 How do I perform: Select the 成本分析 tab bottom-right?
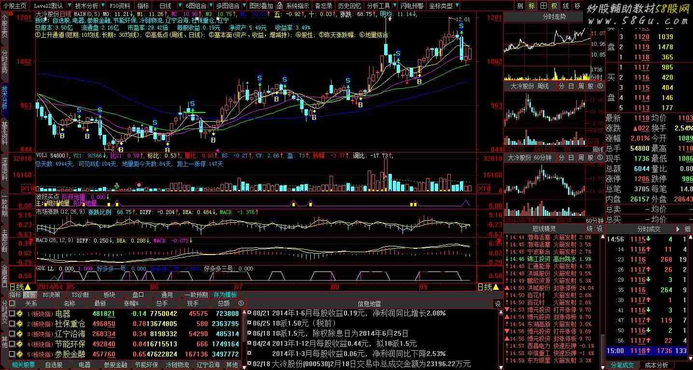coord(656,365)
